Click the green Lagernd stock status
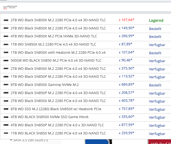The image size is (171, 144). click(156, 20)
